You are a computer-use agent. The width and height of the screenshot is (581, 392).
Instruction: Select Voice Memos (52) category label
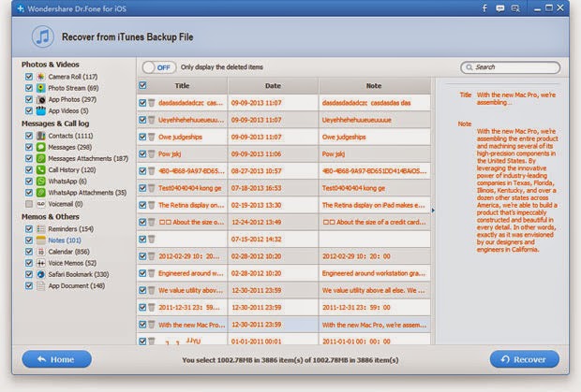[72, 263]
